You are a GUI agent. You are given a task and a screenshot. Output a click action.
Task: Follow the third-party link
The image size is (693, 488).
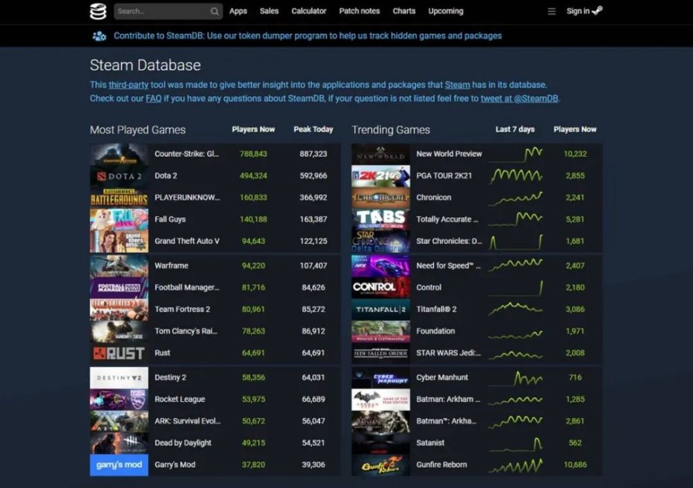point(128,85)
